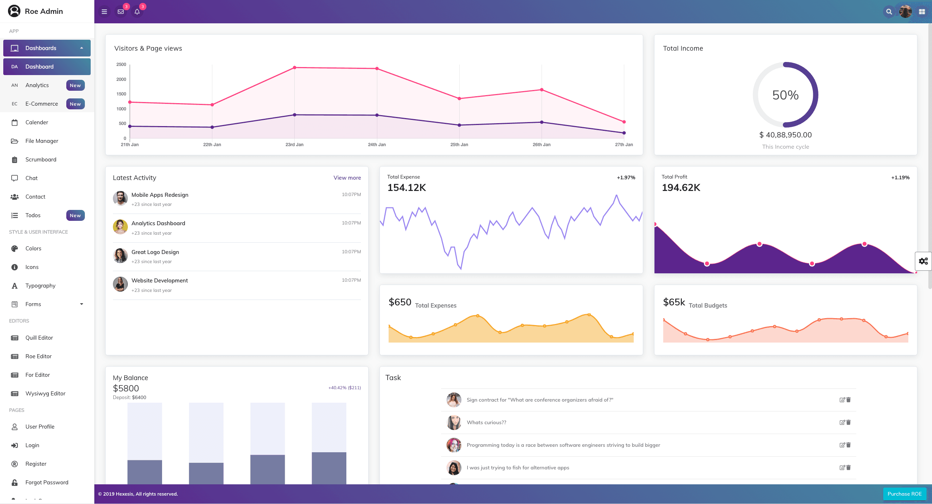932x504 pixels.
Task: Open the user avatar profile menu
Action: (x=905, y=12)
